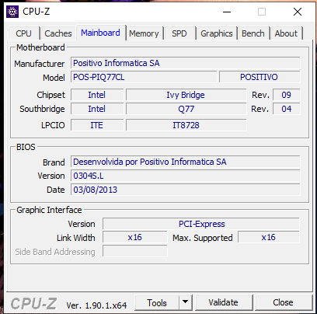Minimize the CPU-Z window
Screen dimensions: 317x314
pyautogui.click(x=227, y=12)
